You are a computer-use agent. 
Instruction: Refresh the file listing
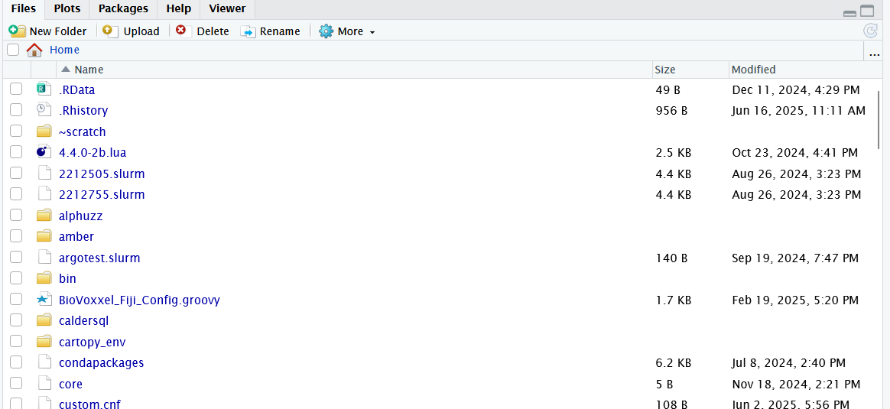pos(870,31)
